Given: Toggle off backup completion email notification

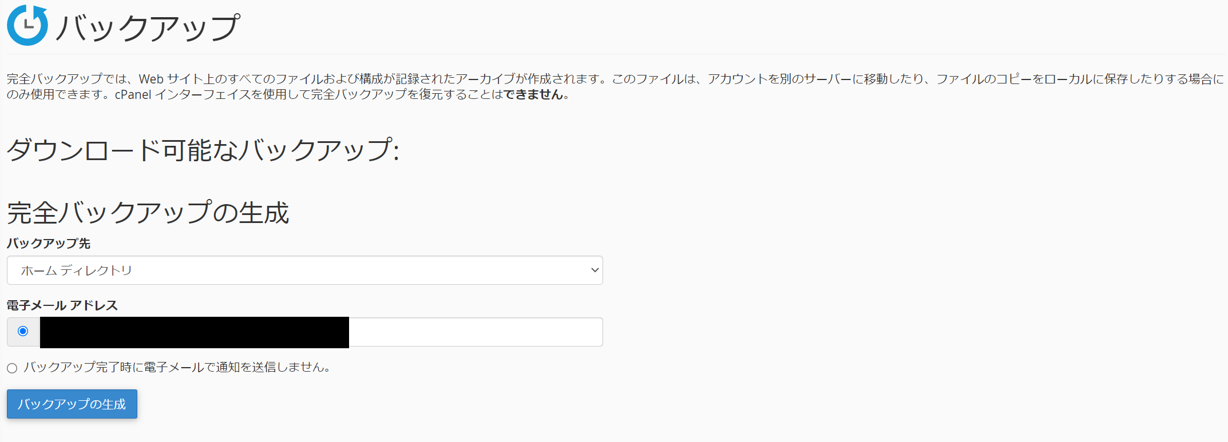Looking at the screenshot, I should pos(12,368).
